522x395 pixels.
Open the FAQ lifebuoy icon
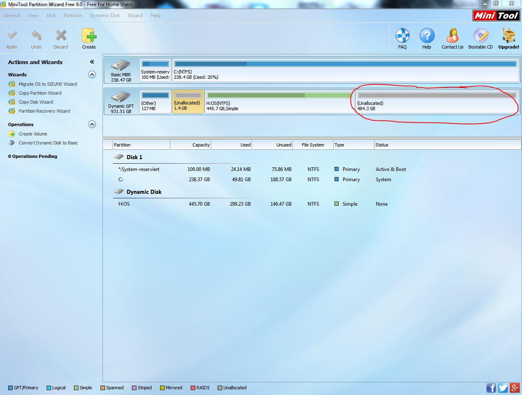(x=402, y=36)
